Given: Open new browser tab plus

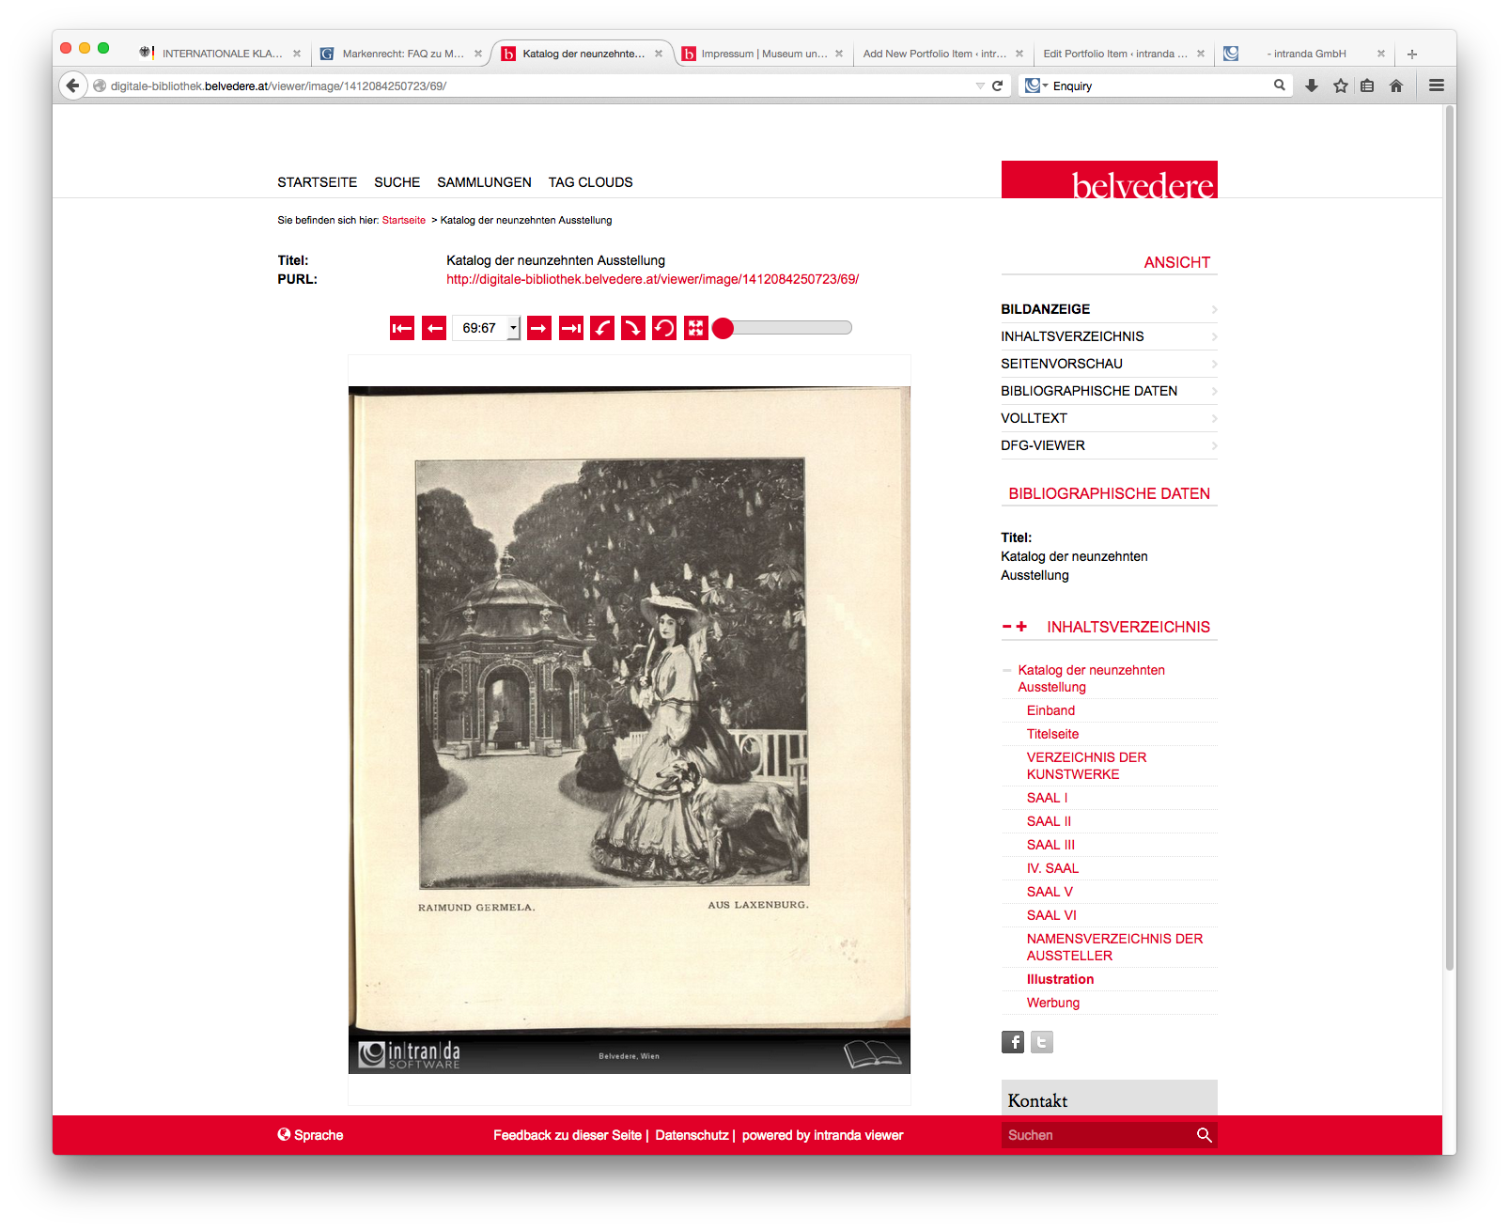Looking at the screenshot, I should pos(1411,54).
